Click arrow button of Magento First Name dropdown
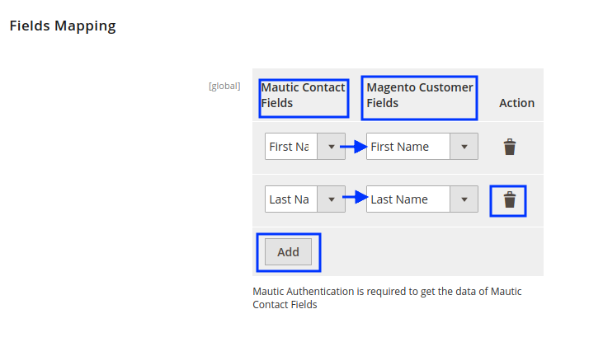 tap(464, 147)
